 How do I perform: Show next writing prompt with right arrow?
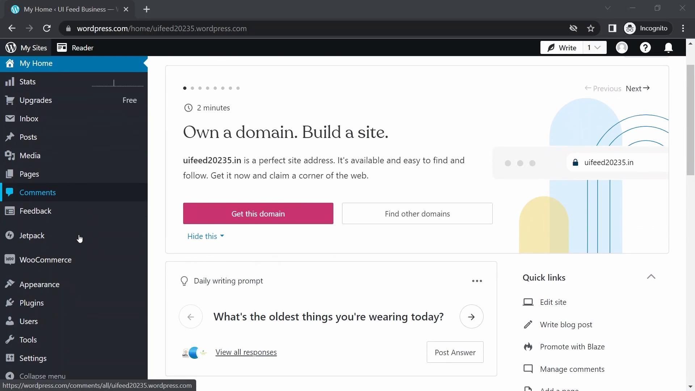pos(471,317)
